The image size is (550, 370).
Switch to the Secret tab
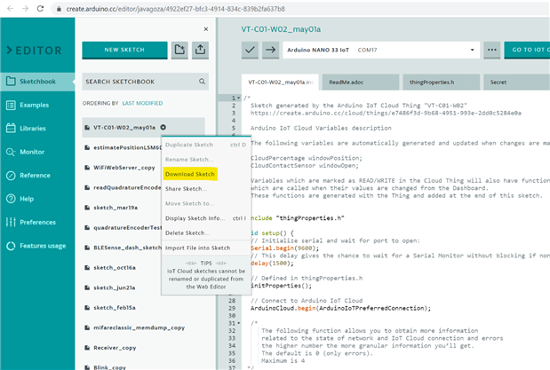tap(516, 82)
